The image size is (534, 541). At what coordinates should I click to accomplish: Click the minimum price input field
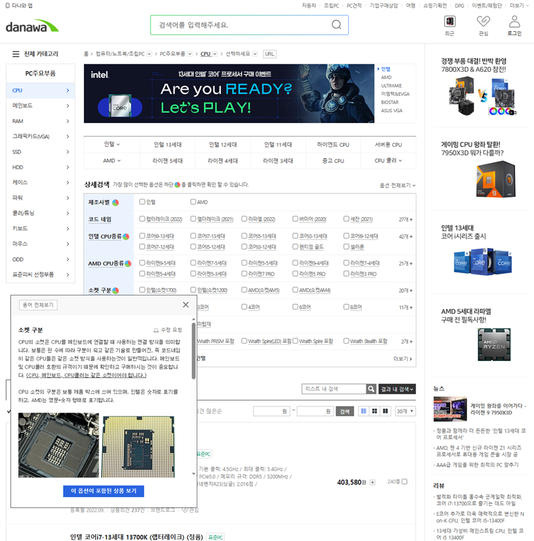[x=272, y=411]
